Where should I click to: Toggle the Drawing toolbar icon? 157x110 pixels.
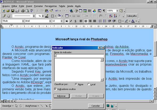tap(94, 11)
